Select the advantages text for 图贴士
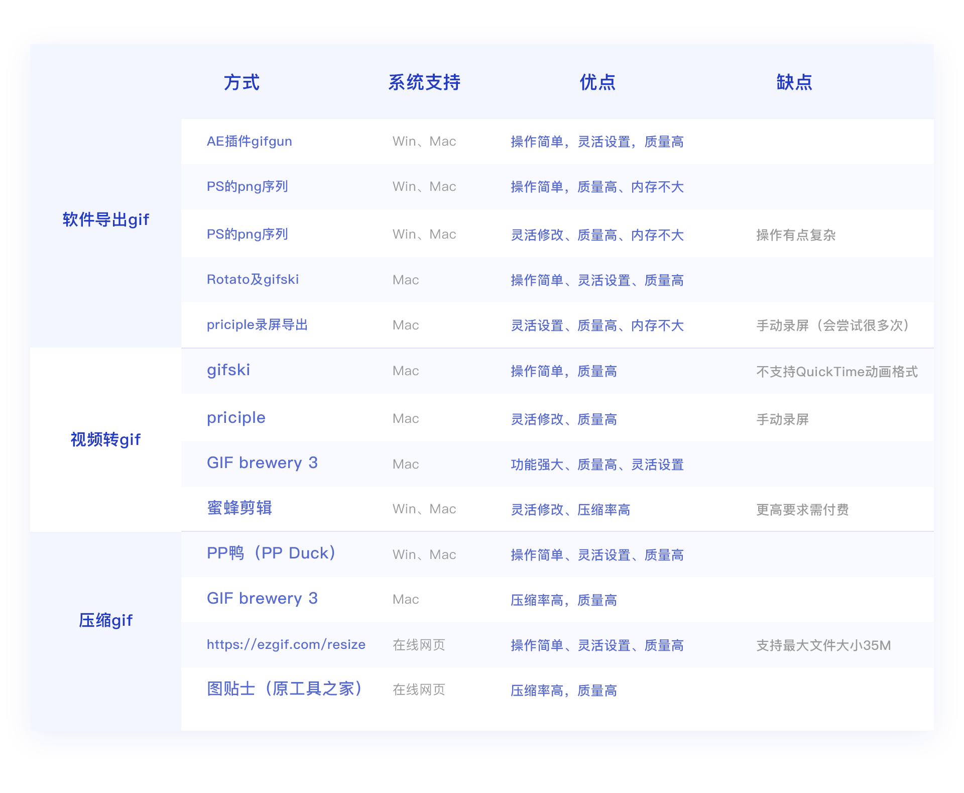This screenshot has height=793, width=964. click(x=564, y=691)
